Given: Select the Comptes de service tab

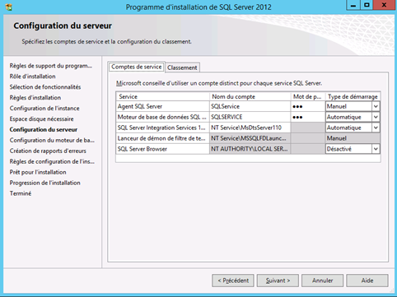Looking at the screenshot, I should pyautogui.click(x=137, y=67).
